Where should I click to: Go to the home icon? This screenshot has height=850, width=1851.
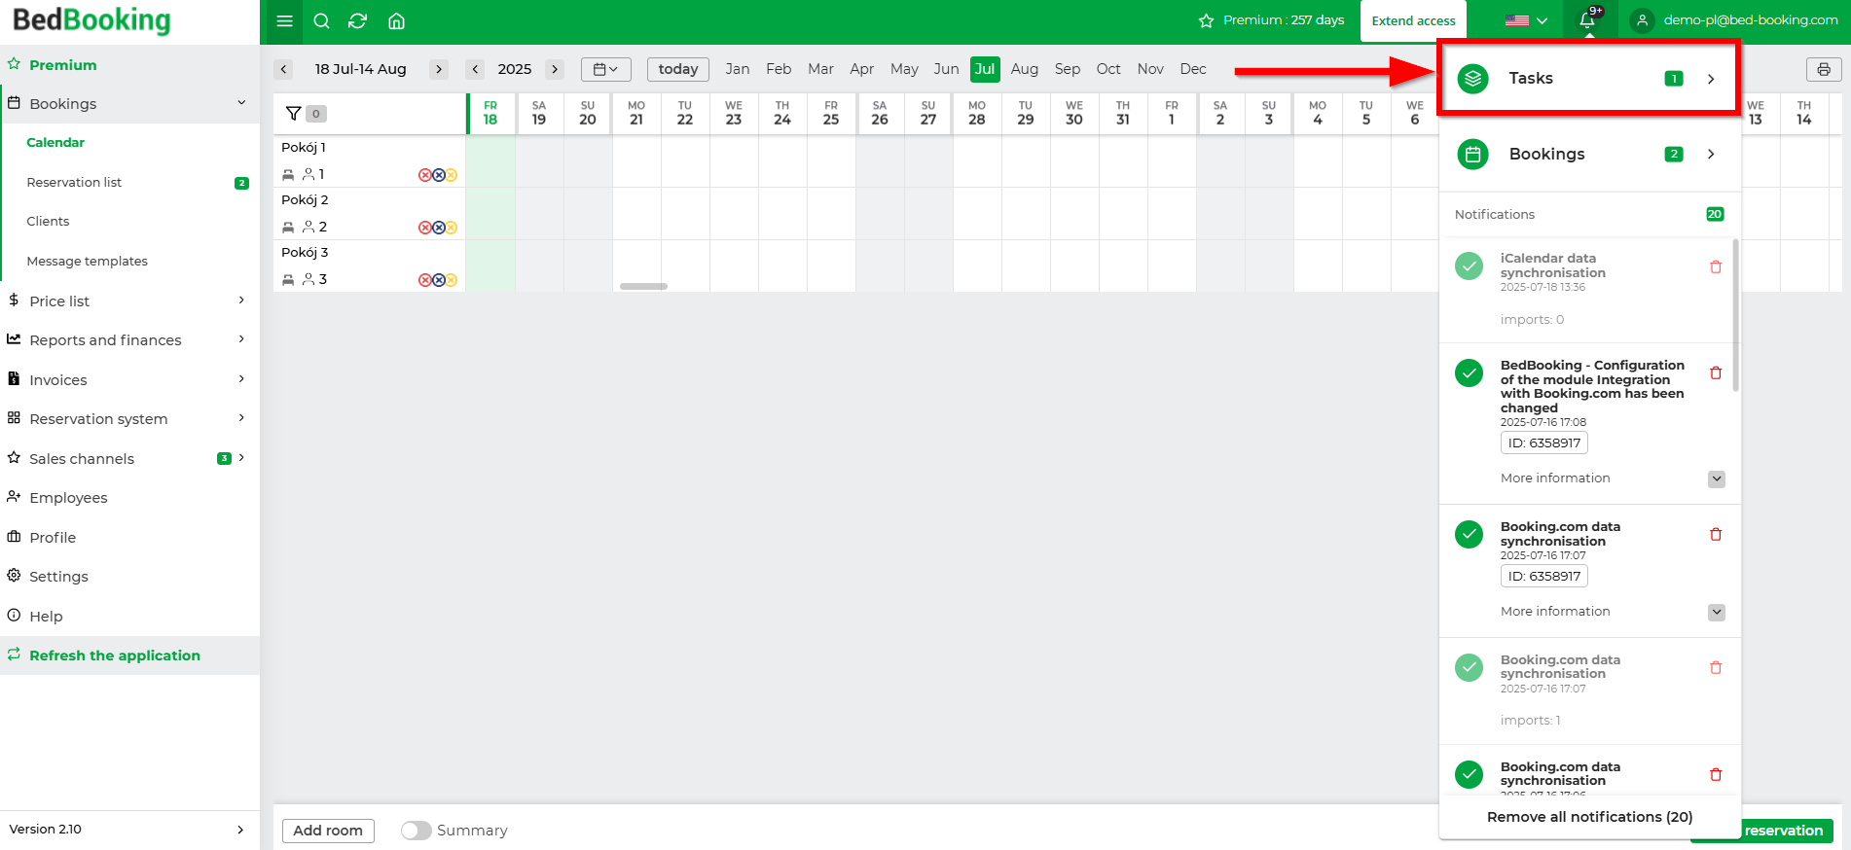click(x=396, y=20)
